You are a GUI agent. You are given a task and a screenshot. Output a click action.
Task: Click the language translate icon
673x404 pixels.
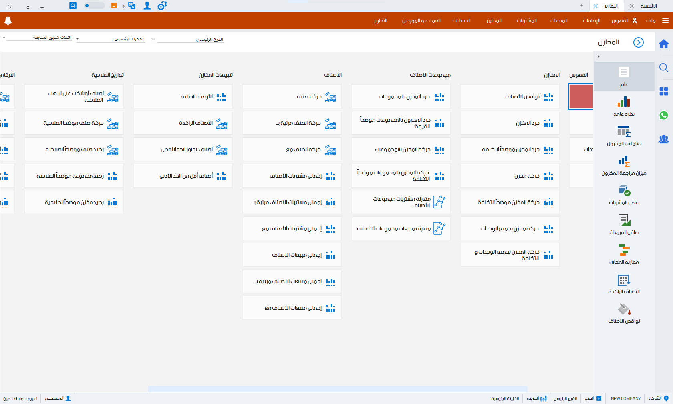click(x=131, y=6)
